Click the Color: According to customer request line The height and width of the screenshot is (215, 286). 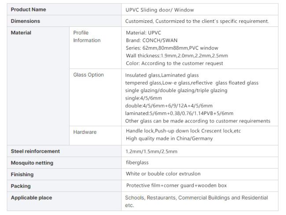(x=174, y=63)
